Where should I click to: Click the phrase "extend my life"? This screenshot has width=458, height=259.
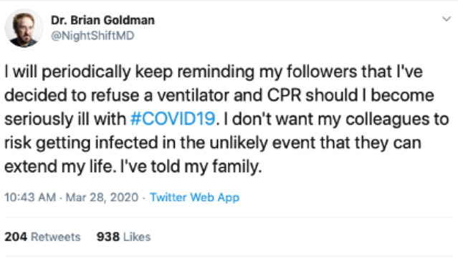coord(59,166)
